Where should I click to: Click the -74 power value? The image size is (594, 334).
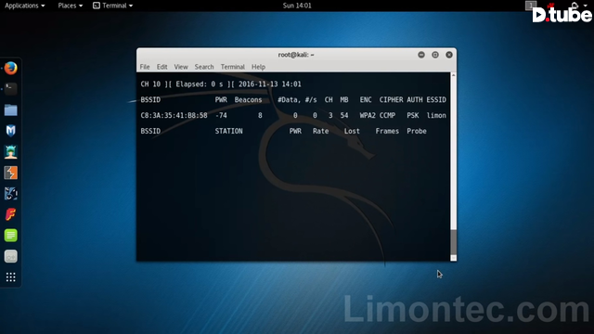pyautogui.click(x=221, y=115)
